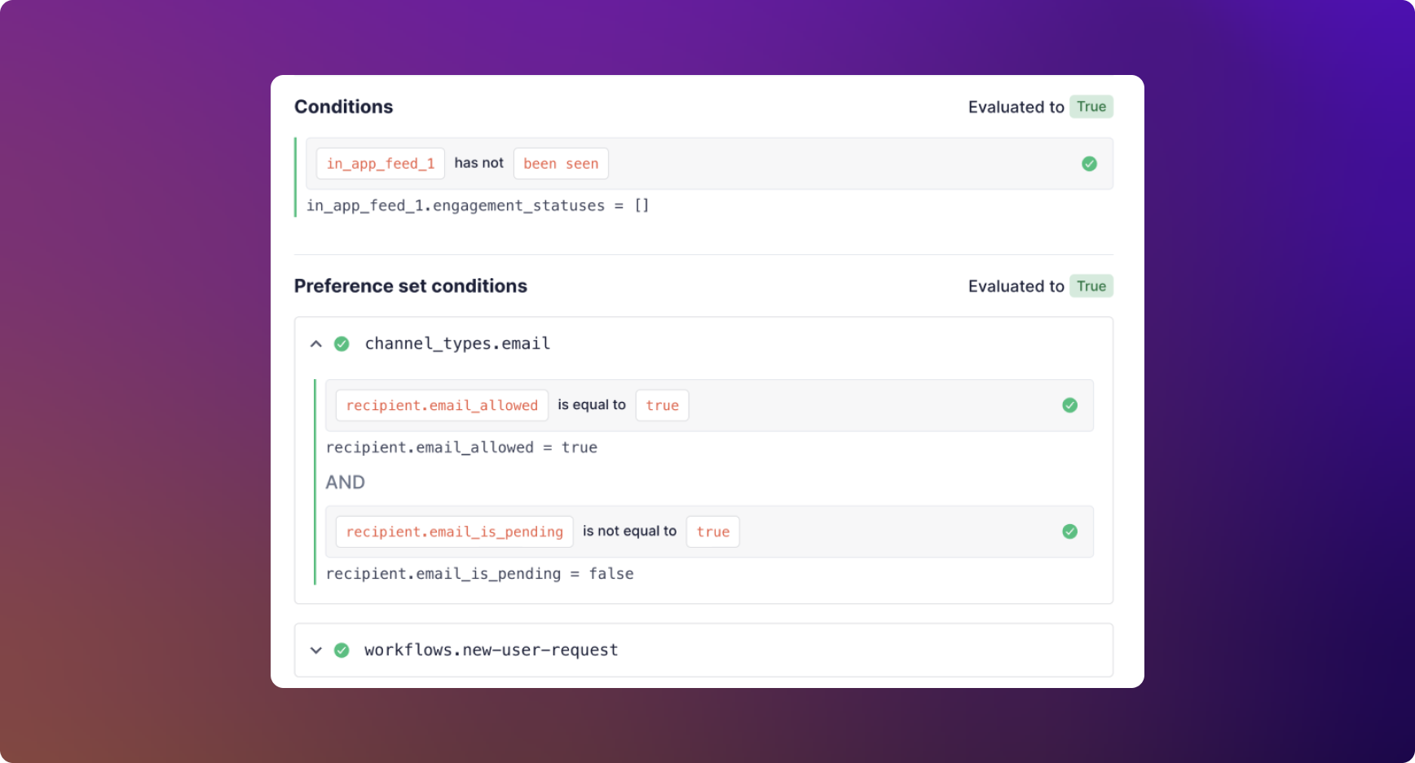Click True badge next to Conditions heading

coord(1091,107)
